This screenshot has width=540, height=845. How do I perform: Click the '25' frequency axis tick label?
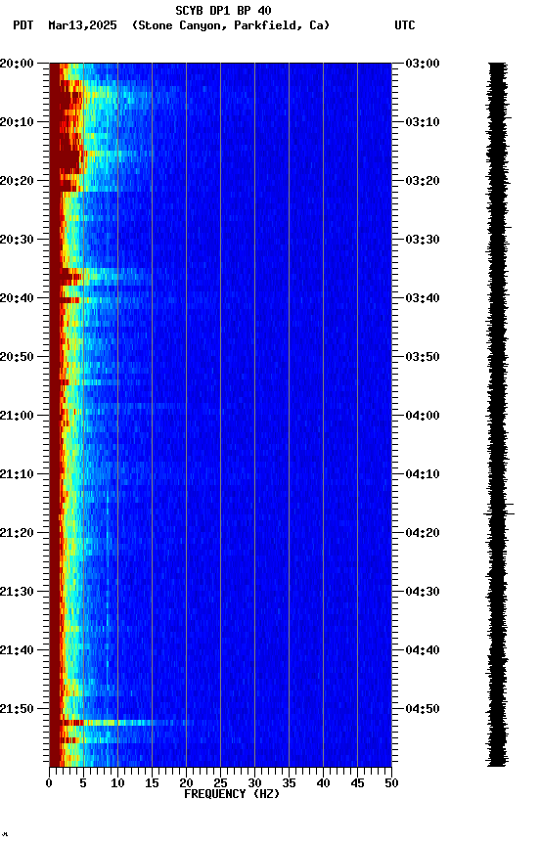pyautogui.click(x=220, y=783)
